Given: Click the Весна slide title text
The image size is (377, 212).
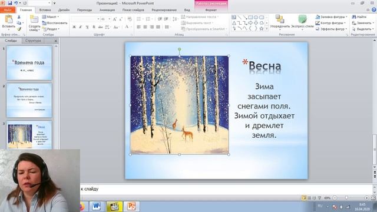Looking at the screenshot, I should (x=264, y=66).
